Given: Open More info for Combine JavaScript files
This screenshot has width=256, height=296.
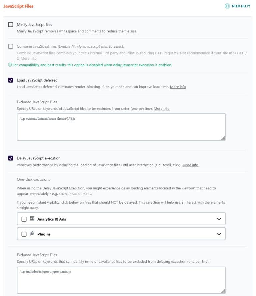Looking at the screenshot, I should [x=29, y=58].
